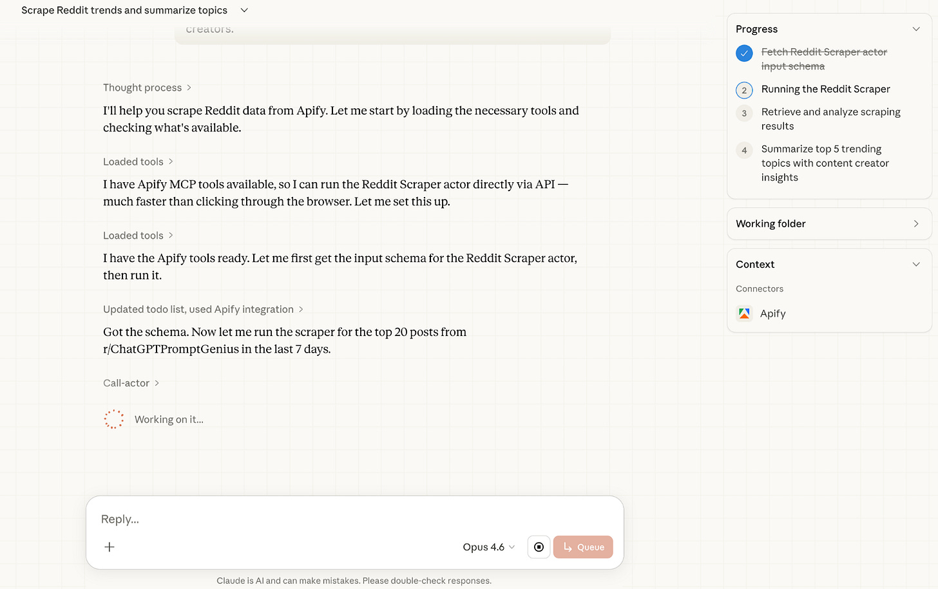The width and height of the screenshot is (938, 589).
Task: Click paragraph starting 'I have Apify MCP tools'
Action: point(336,193)
